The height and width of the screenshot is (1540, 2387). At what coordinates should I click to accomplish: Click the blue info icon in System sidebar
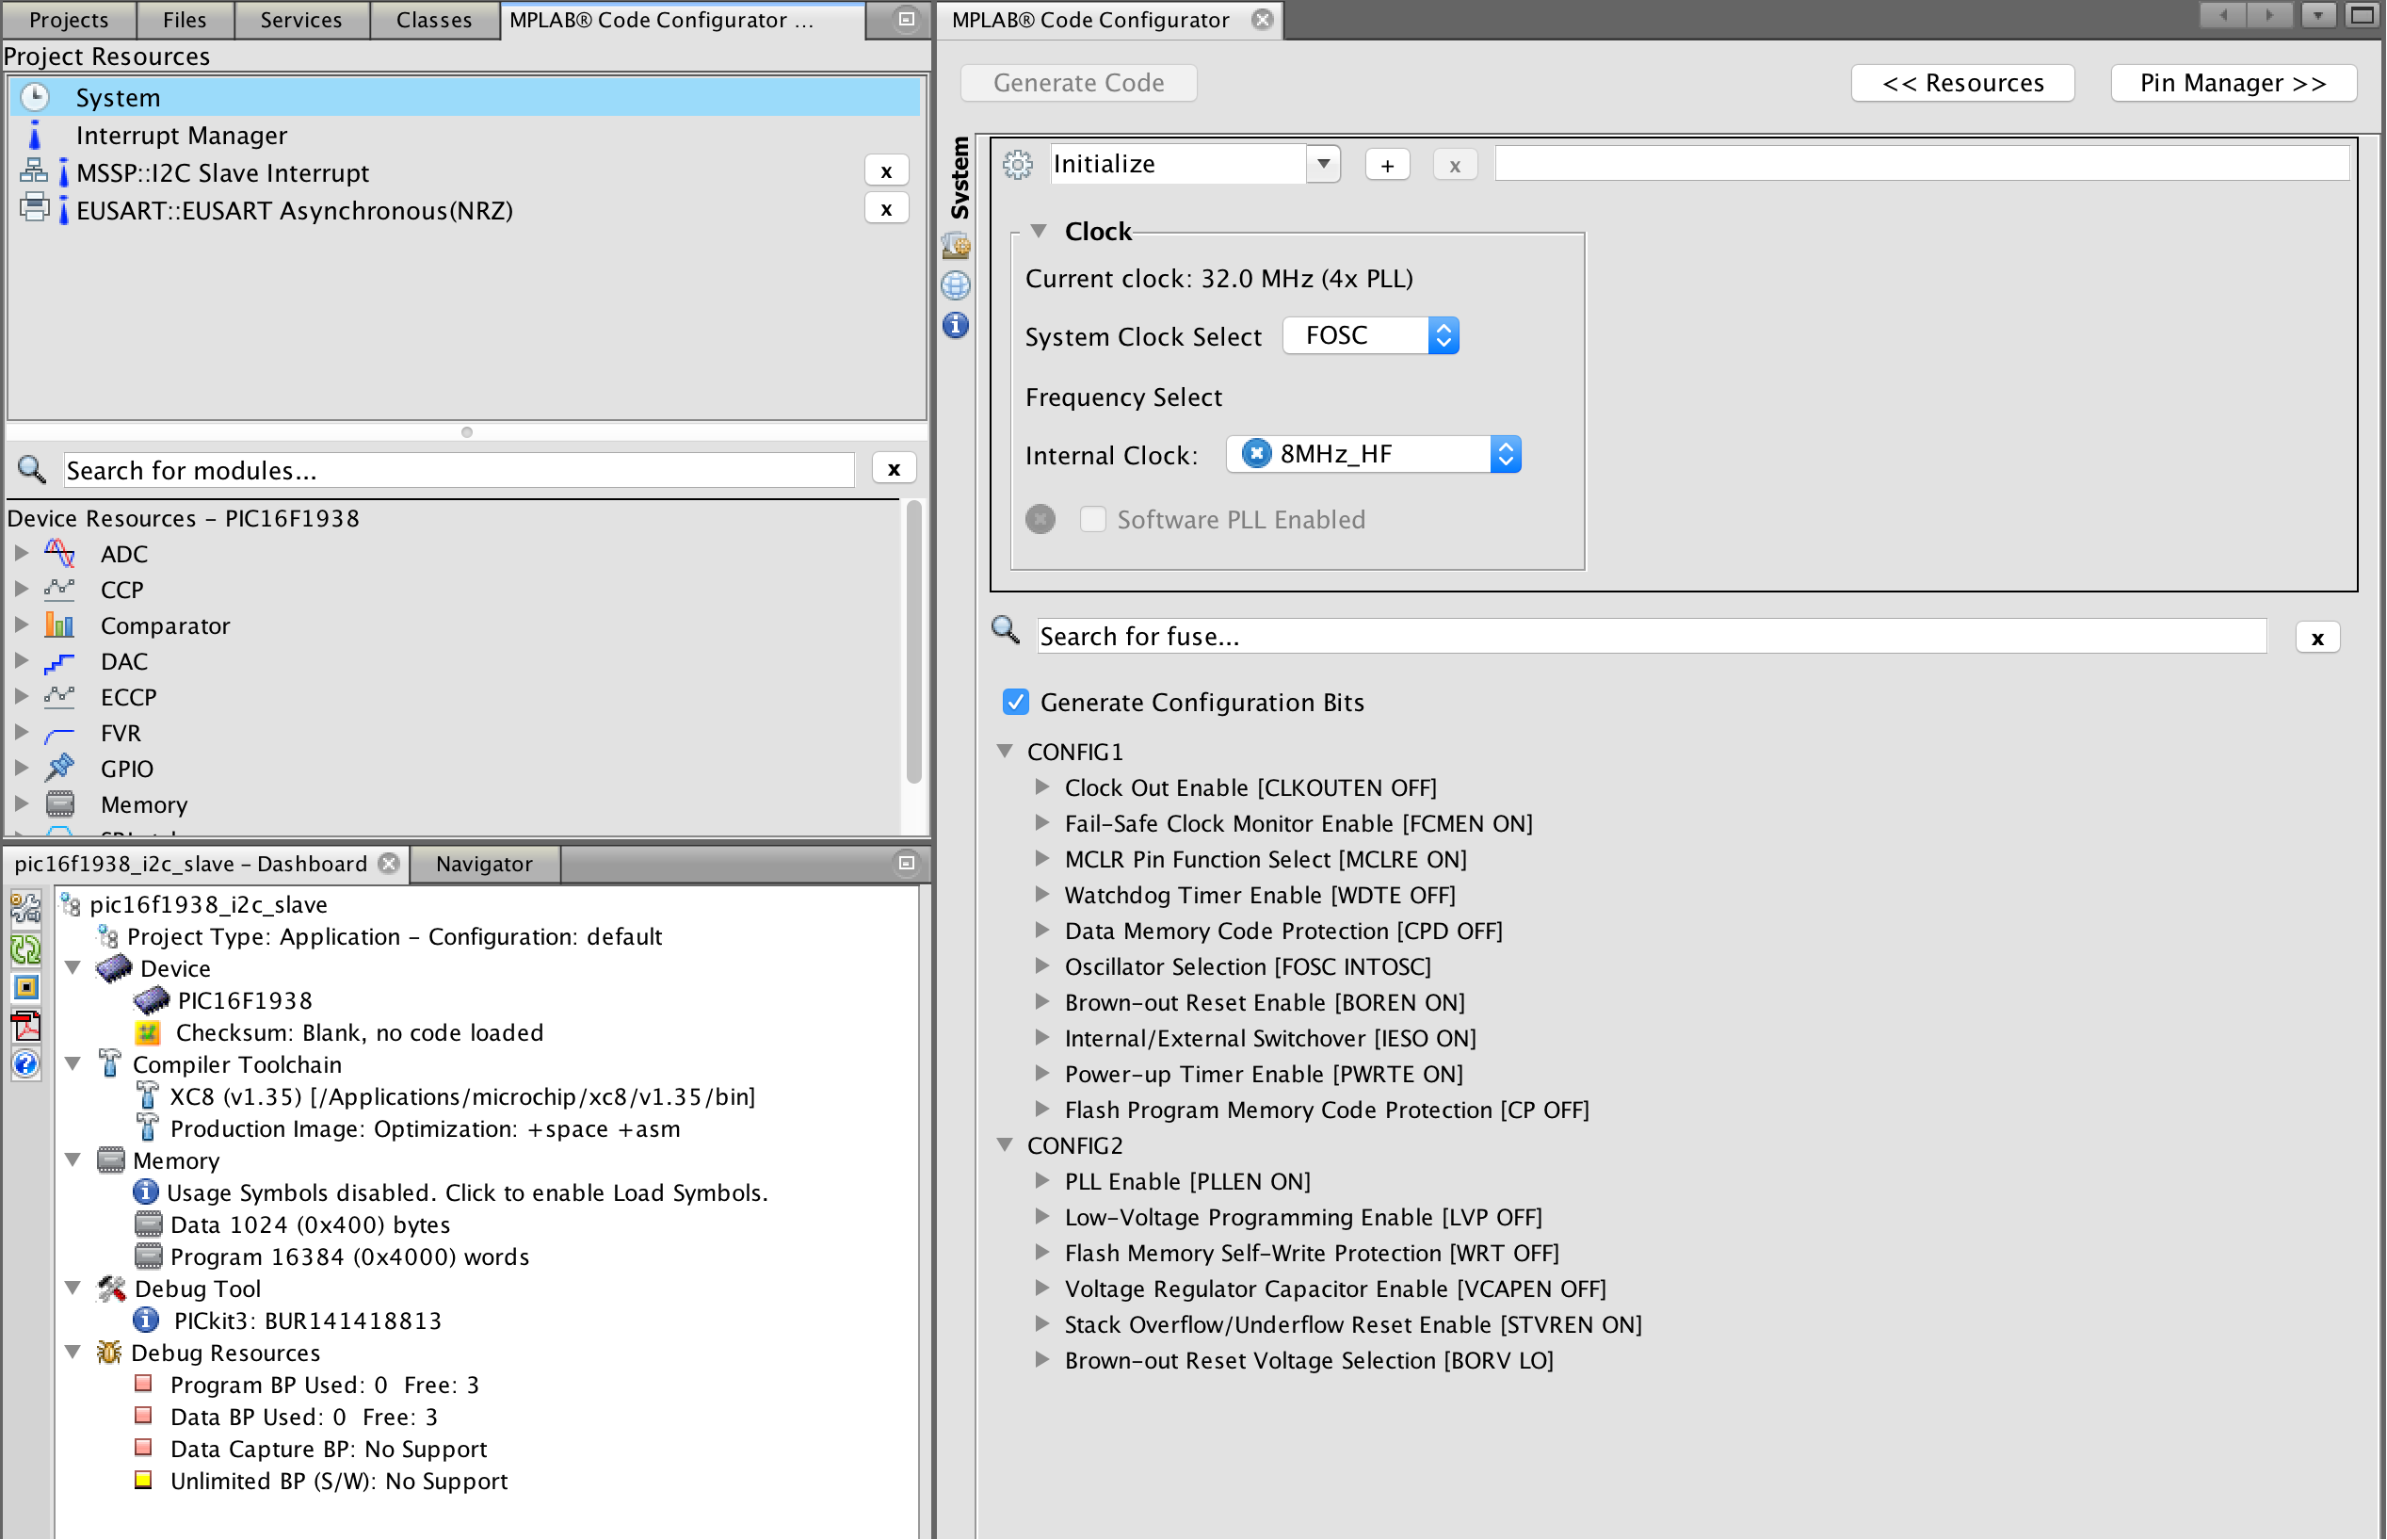pyautogui.click(x=956, y=325)
